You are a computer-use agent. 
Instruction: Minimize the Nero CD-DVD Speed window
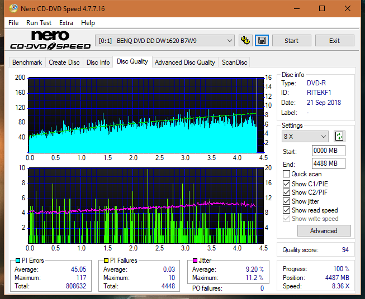click(297, 8)
